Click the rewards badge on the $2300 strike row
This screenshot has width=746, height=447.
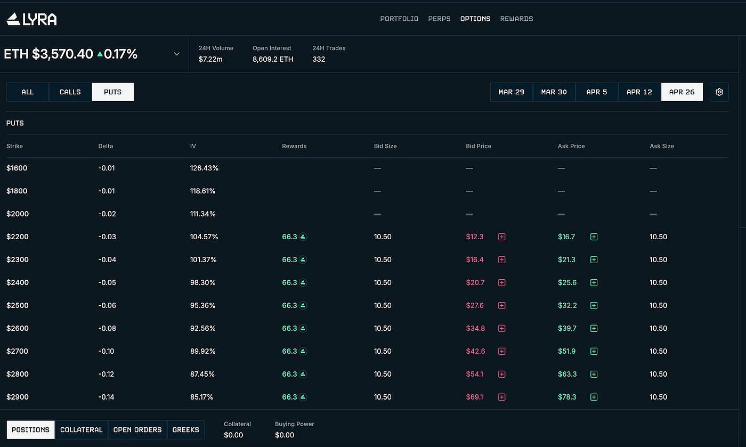tap(303, 259)
